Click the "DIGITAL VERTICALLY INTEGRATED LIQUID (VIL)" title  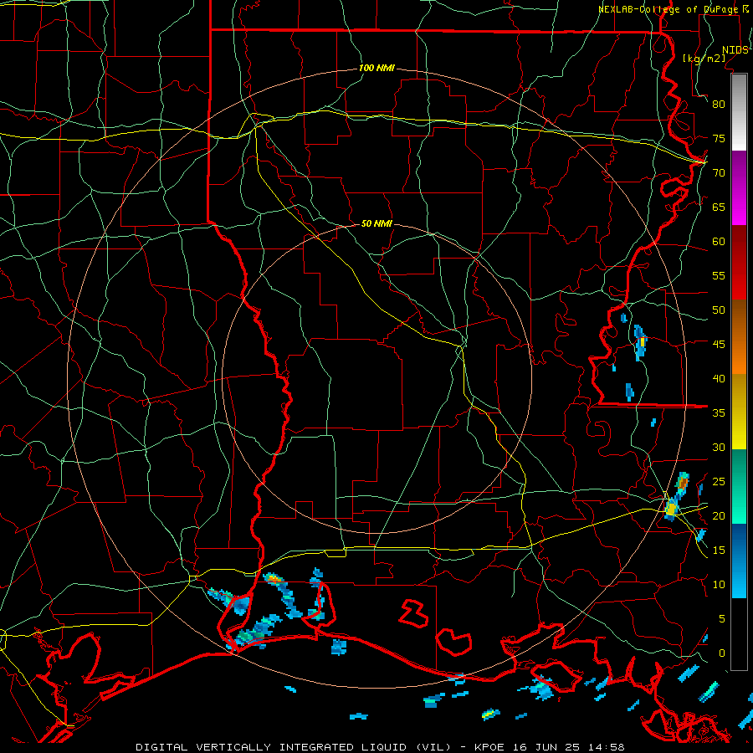[293, 747]
